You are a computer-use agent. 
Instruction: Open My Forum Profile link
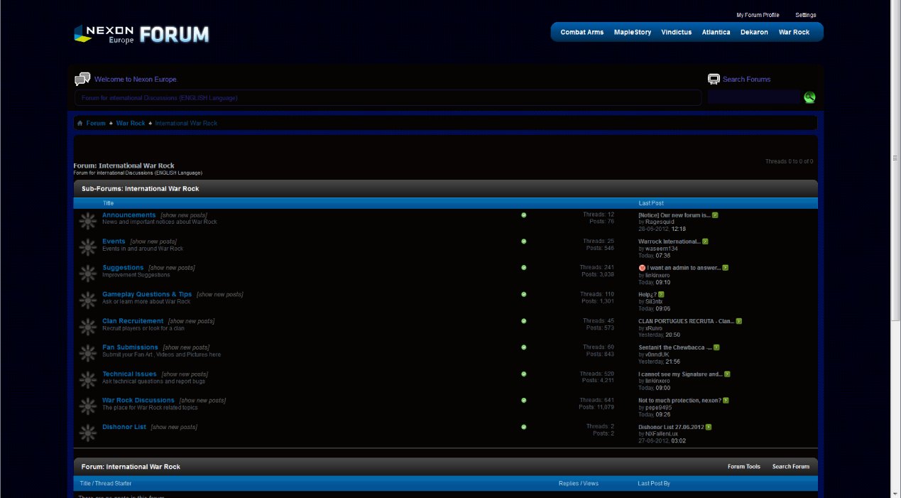[758, 15]
